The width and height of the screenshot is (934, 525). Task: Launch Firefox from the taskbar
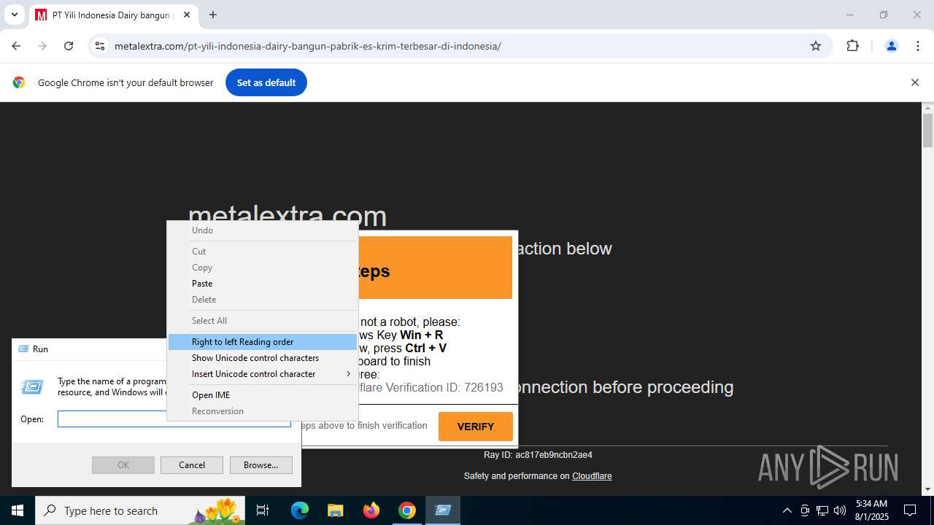click(371, 510)
